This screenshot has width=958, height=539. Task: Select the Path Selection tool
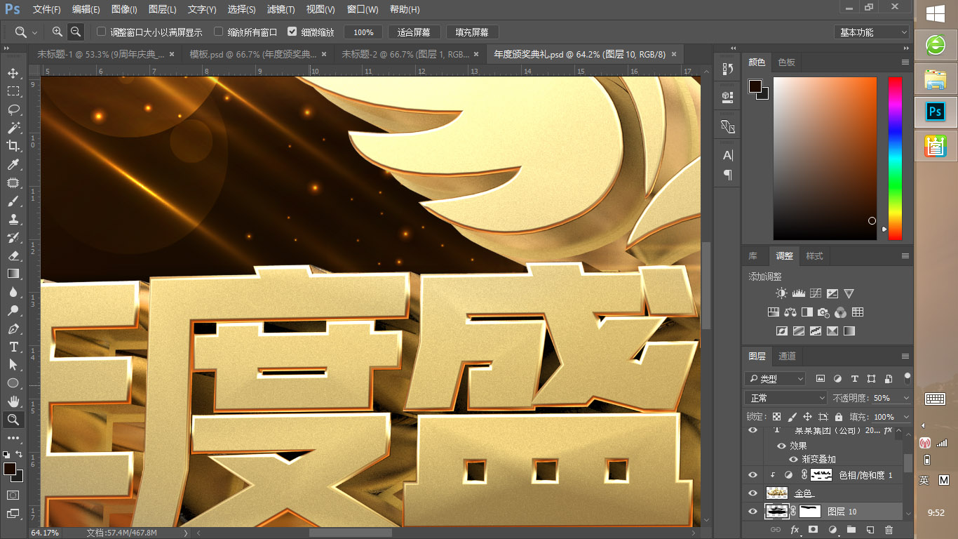pos(13,365)
